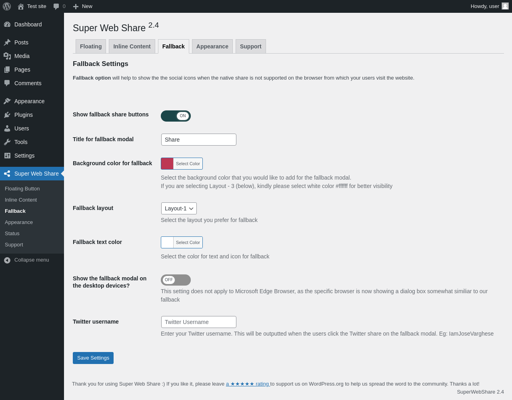The width and height of the screenshot is (512, 400).
Task: Turn off Show fallback share buttons toggle
Action: point(176,116)
